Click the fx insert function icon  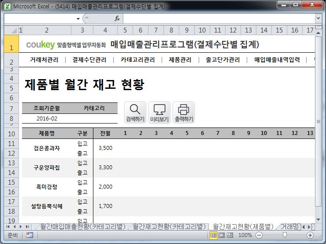(x=117, y=18)
